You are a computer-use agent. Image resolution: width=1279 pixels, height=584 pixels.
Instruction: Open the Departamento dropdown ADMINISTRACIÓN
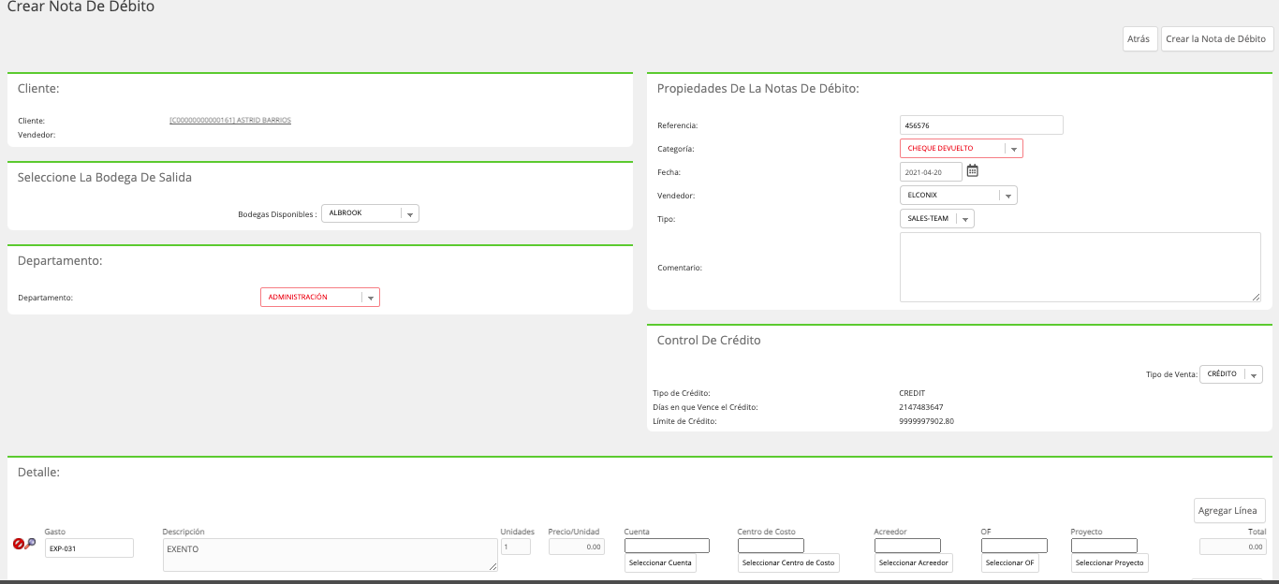(x=320, y=298)
